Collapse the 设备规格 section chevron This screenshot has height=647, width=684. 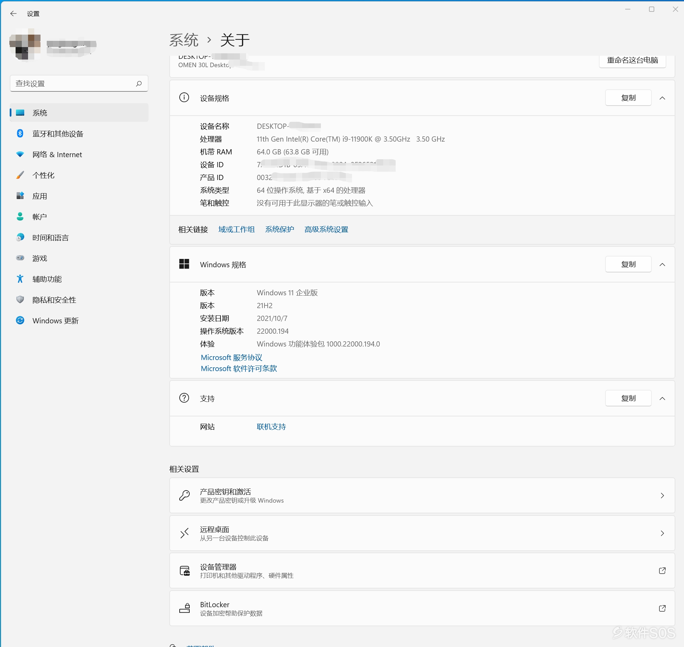(x=662, y=98)
